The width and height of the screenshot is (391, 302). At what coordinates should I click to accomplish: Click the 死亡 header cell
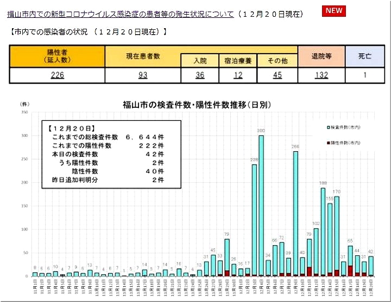click(x=365, y=56)
